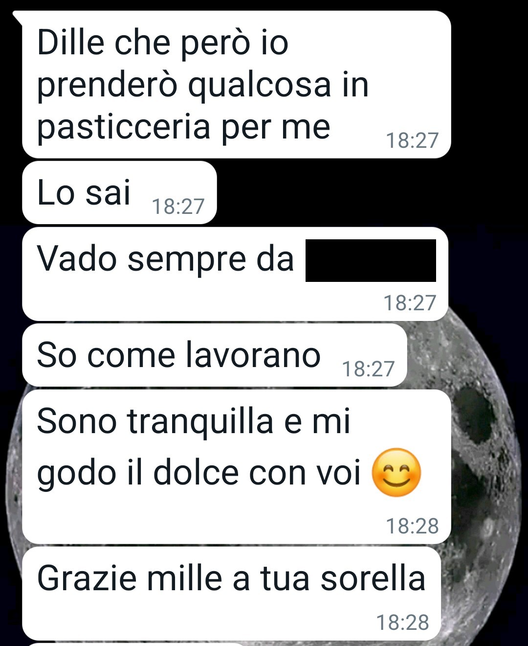
Task: Tap the 'Lo sai' message
Action: coord(119,193)
